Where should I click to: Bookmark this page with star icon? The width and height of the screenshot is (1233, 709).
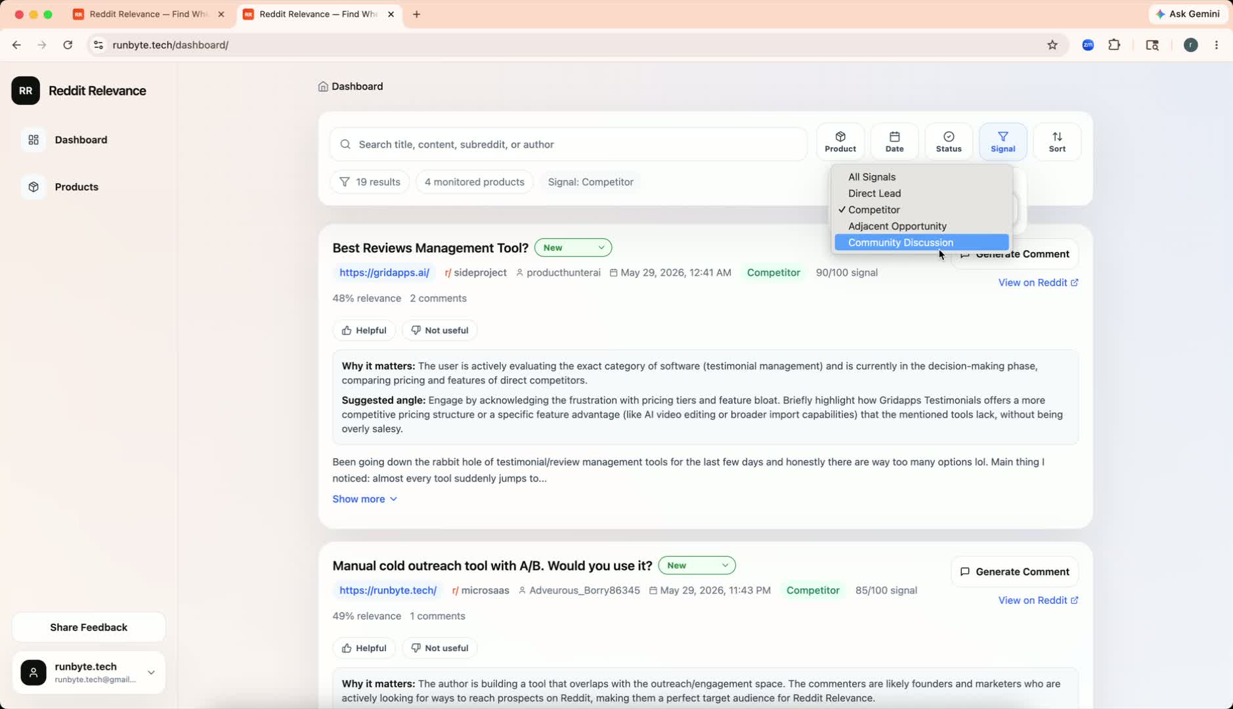click(x=1052, y=45)
